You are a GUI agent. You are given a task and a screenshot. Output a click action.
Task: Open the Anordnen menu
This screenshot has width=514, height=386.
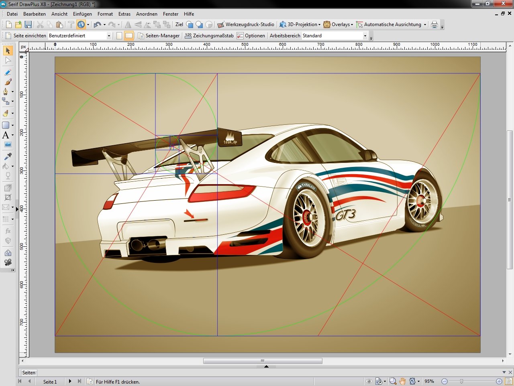pos(147,14)
